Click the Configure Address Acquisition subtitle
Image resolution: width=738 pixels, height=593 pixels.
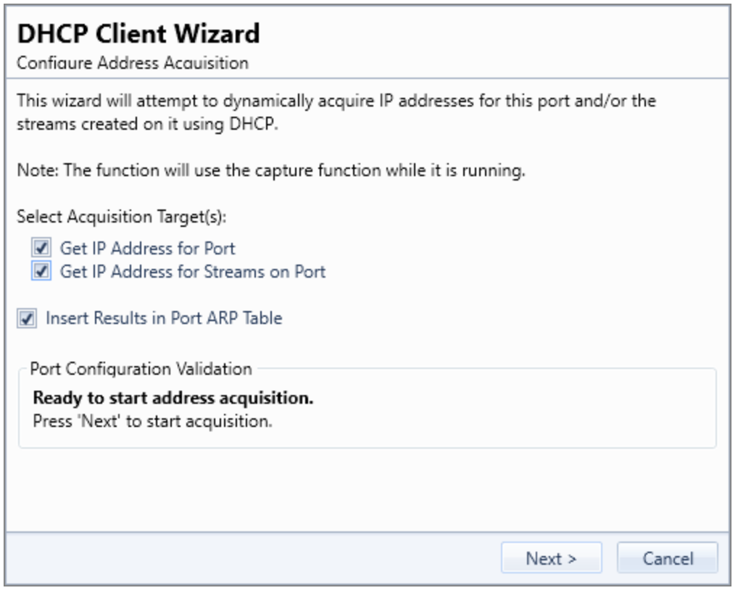click(x=133, y=63)
